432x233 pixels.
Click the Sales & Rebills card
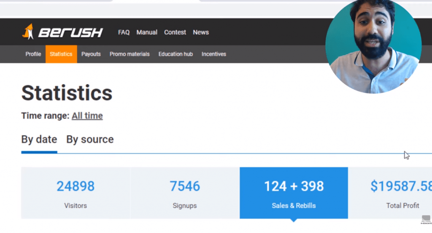tap(294, 193)
